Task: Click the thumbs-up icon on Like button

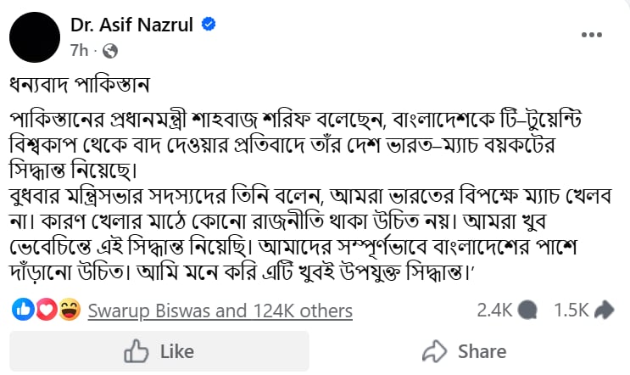Action: pos(137,351)
